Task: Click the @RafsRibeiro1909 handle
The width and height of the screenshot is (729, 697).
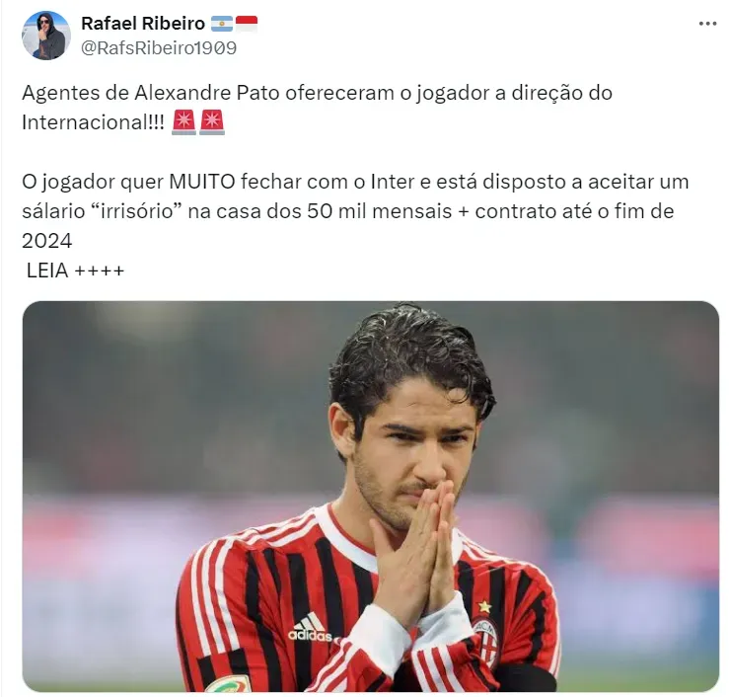Action: pyautogui.click(x=159, y=48)
